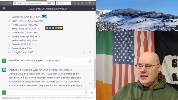
Task: Select the France (2 wins) list row
Action: pos(25,25)
